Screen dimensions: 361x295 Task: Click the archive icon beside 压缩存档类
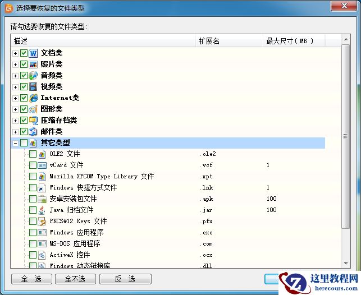click(x=33, y=121)
